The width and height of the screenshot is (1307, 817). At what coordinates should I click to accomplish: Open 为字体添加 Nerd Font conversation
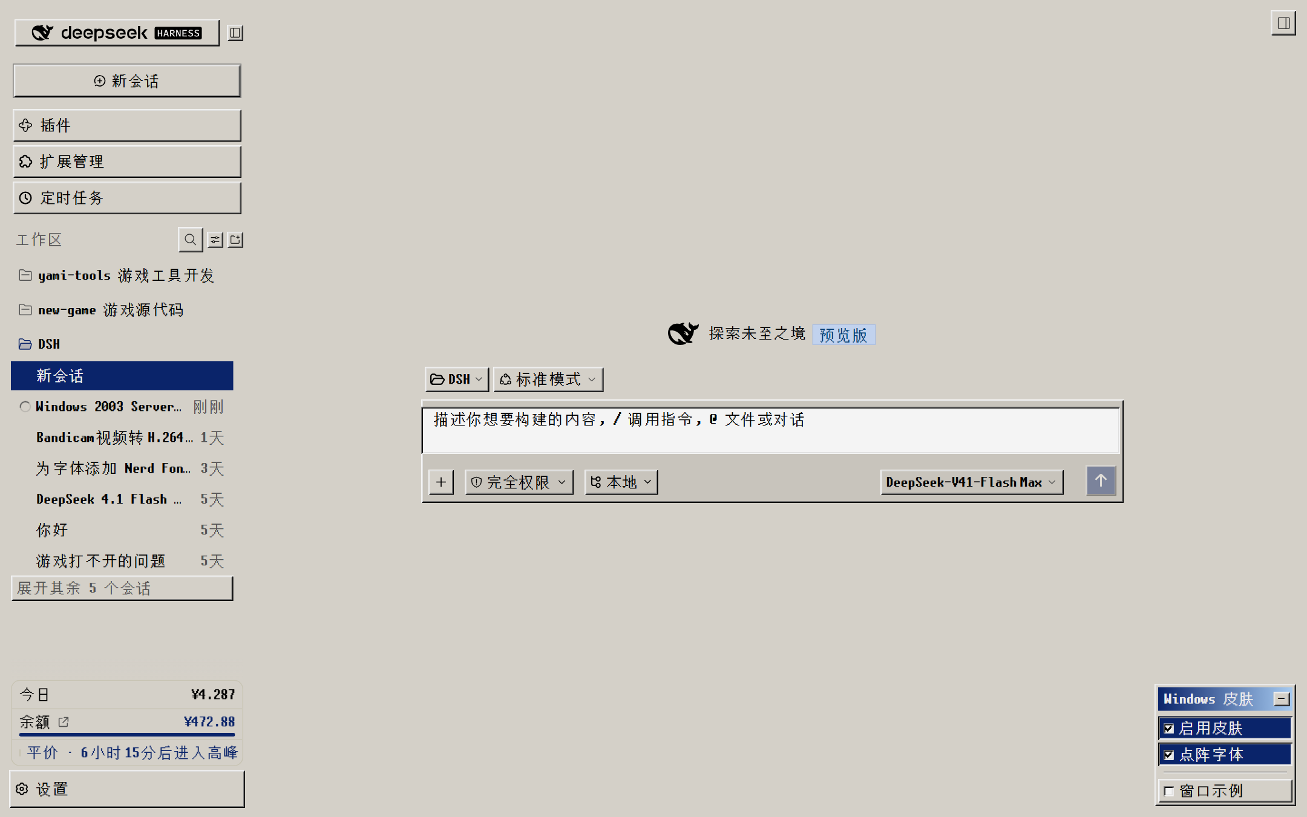(x=122, y=468)
